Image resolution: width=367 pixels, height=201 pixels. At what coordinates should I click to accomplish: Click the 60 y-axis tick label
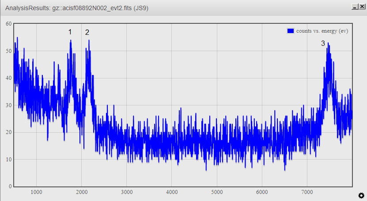click(x=8, y=24)
